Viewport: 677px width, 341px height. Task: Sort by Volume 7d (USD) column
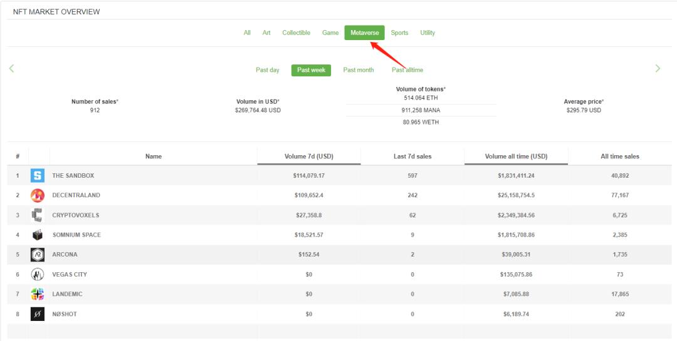pos(308,156)
